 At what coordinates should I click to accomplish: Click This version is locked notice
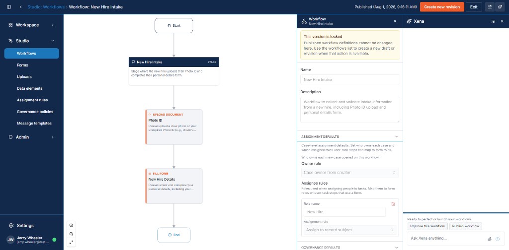point(350,45)
